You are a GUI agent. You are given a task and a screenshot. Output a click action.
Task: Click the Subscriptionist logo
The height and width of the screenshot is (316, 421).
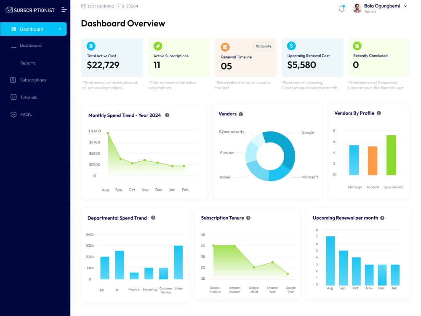pos(30,10)
